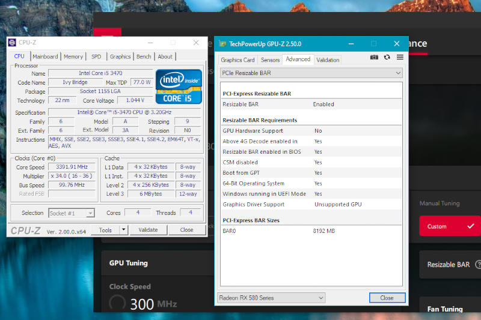Click the CPU-Z title bar icon
The width and height of the screenshot is (481, 320).
coord(12,43)
